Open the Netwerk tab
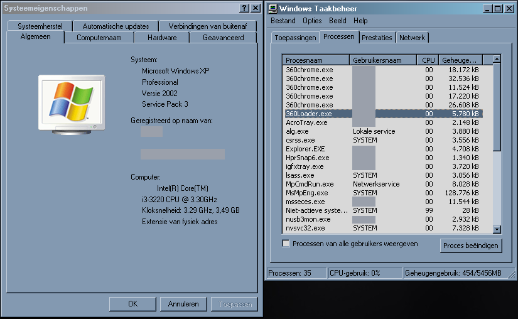This screenshot has width=518, height=319. 413,38
